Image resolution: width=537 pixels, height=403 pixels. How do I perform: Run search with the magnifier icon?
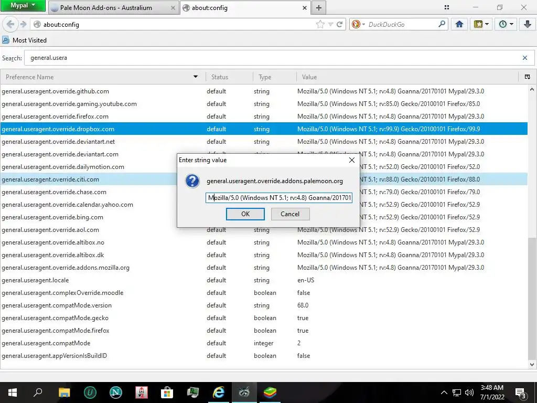click(x=442, y=24)
